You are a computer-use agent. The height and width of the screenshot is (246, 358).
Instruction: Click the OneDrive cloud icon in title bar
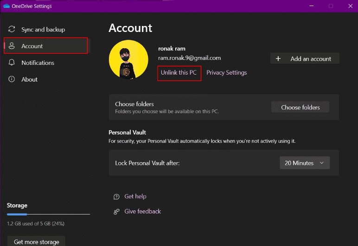(x=6, y=6)
